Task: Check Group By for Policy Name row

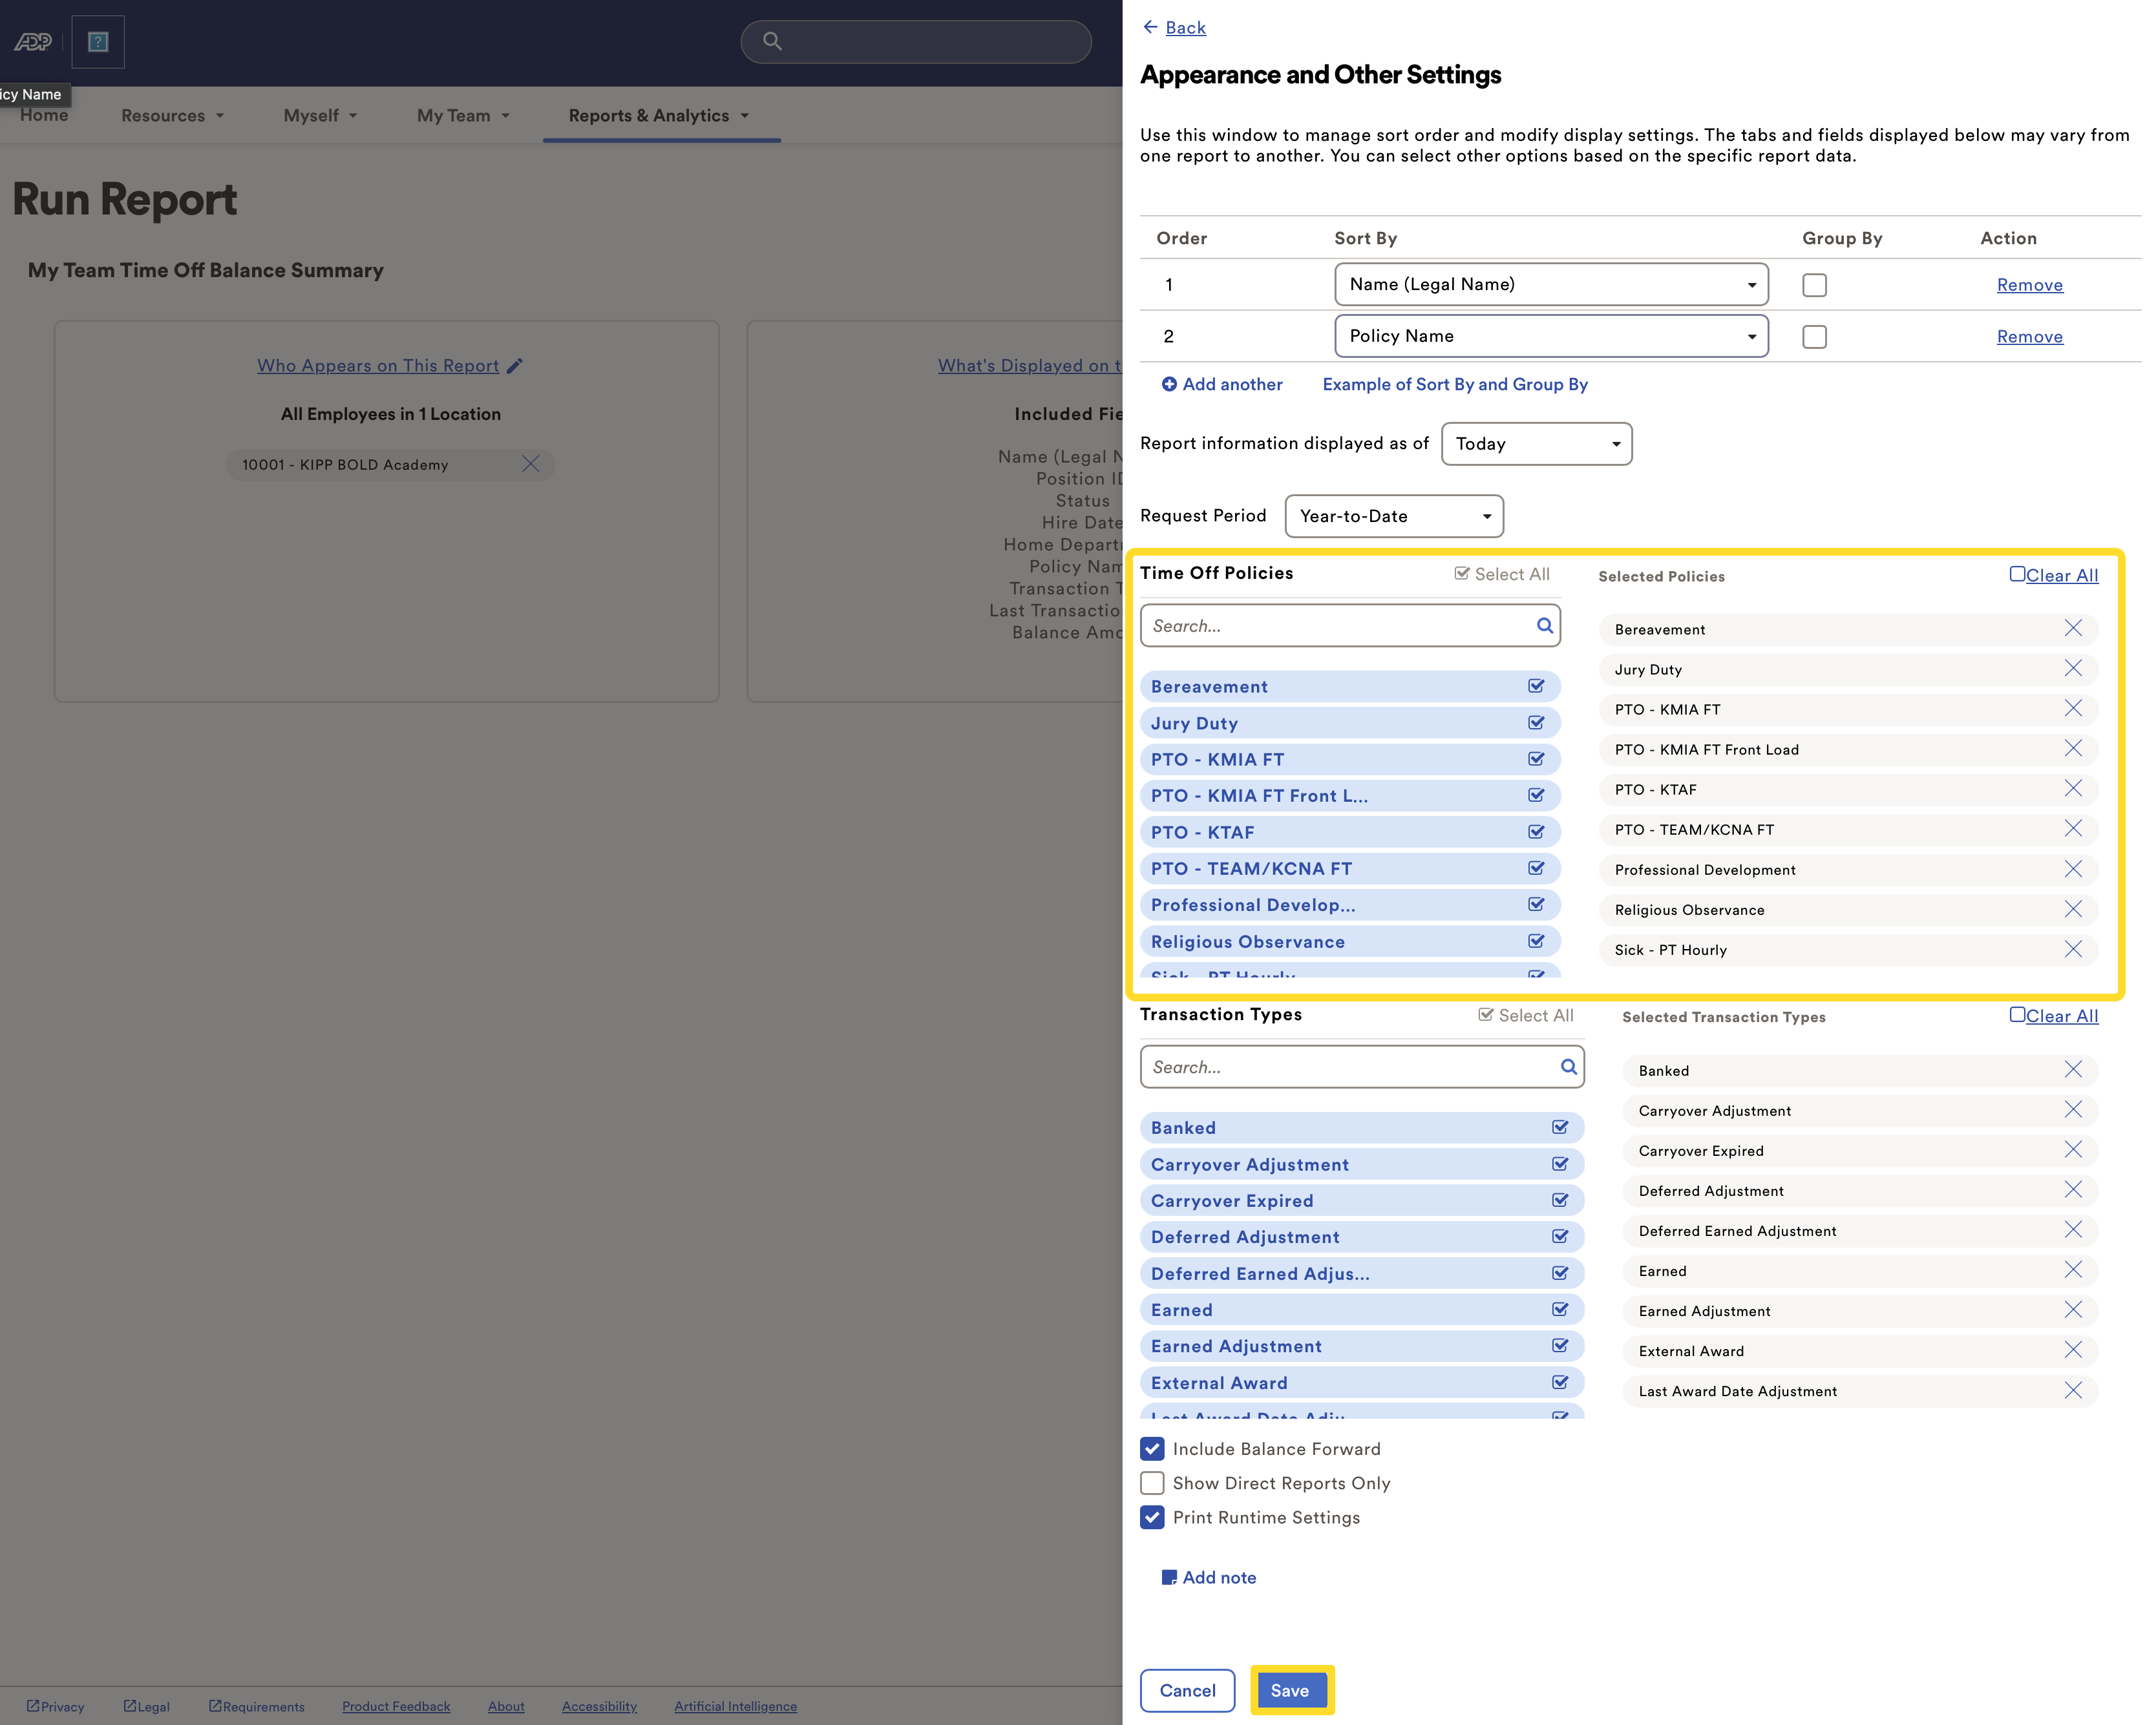Action: 1814,337
